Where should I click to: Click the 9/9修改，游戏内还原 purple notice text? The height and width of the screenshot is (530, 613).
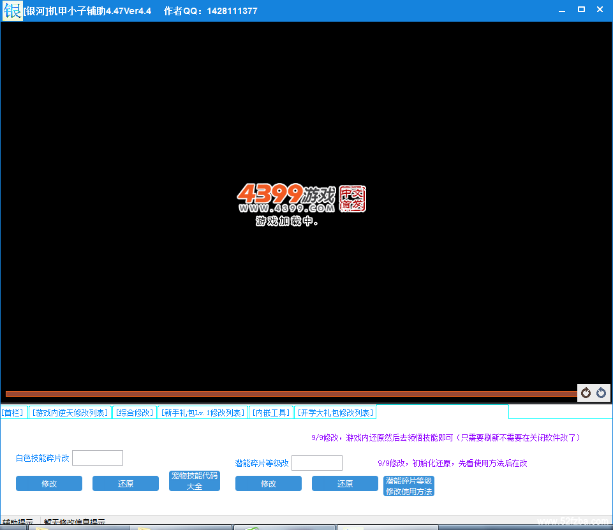pos(446,438)
